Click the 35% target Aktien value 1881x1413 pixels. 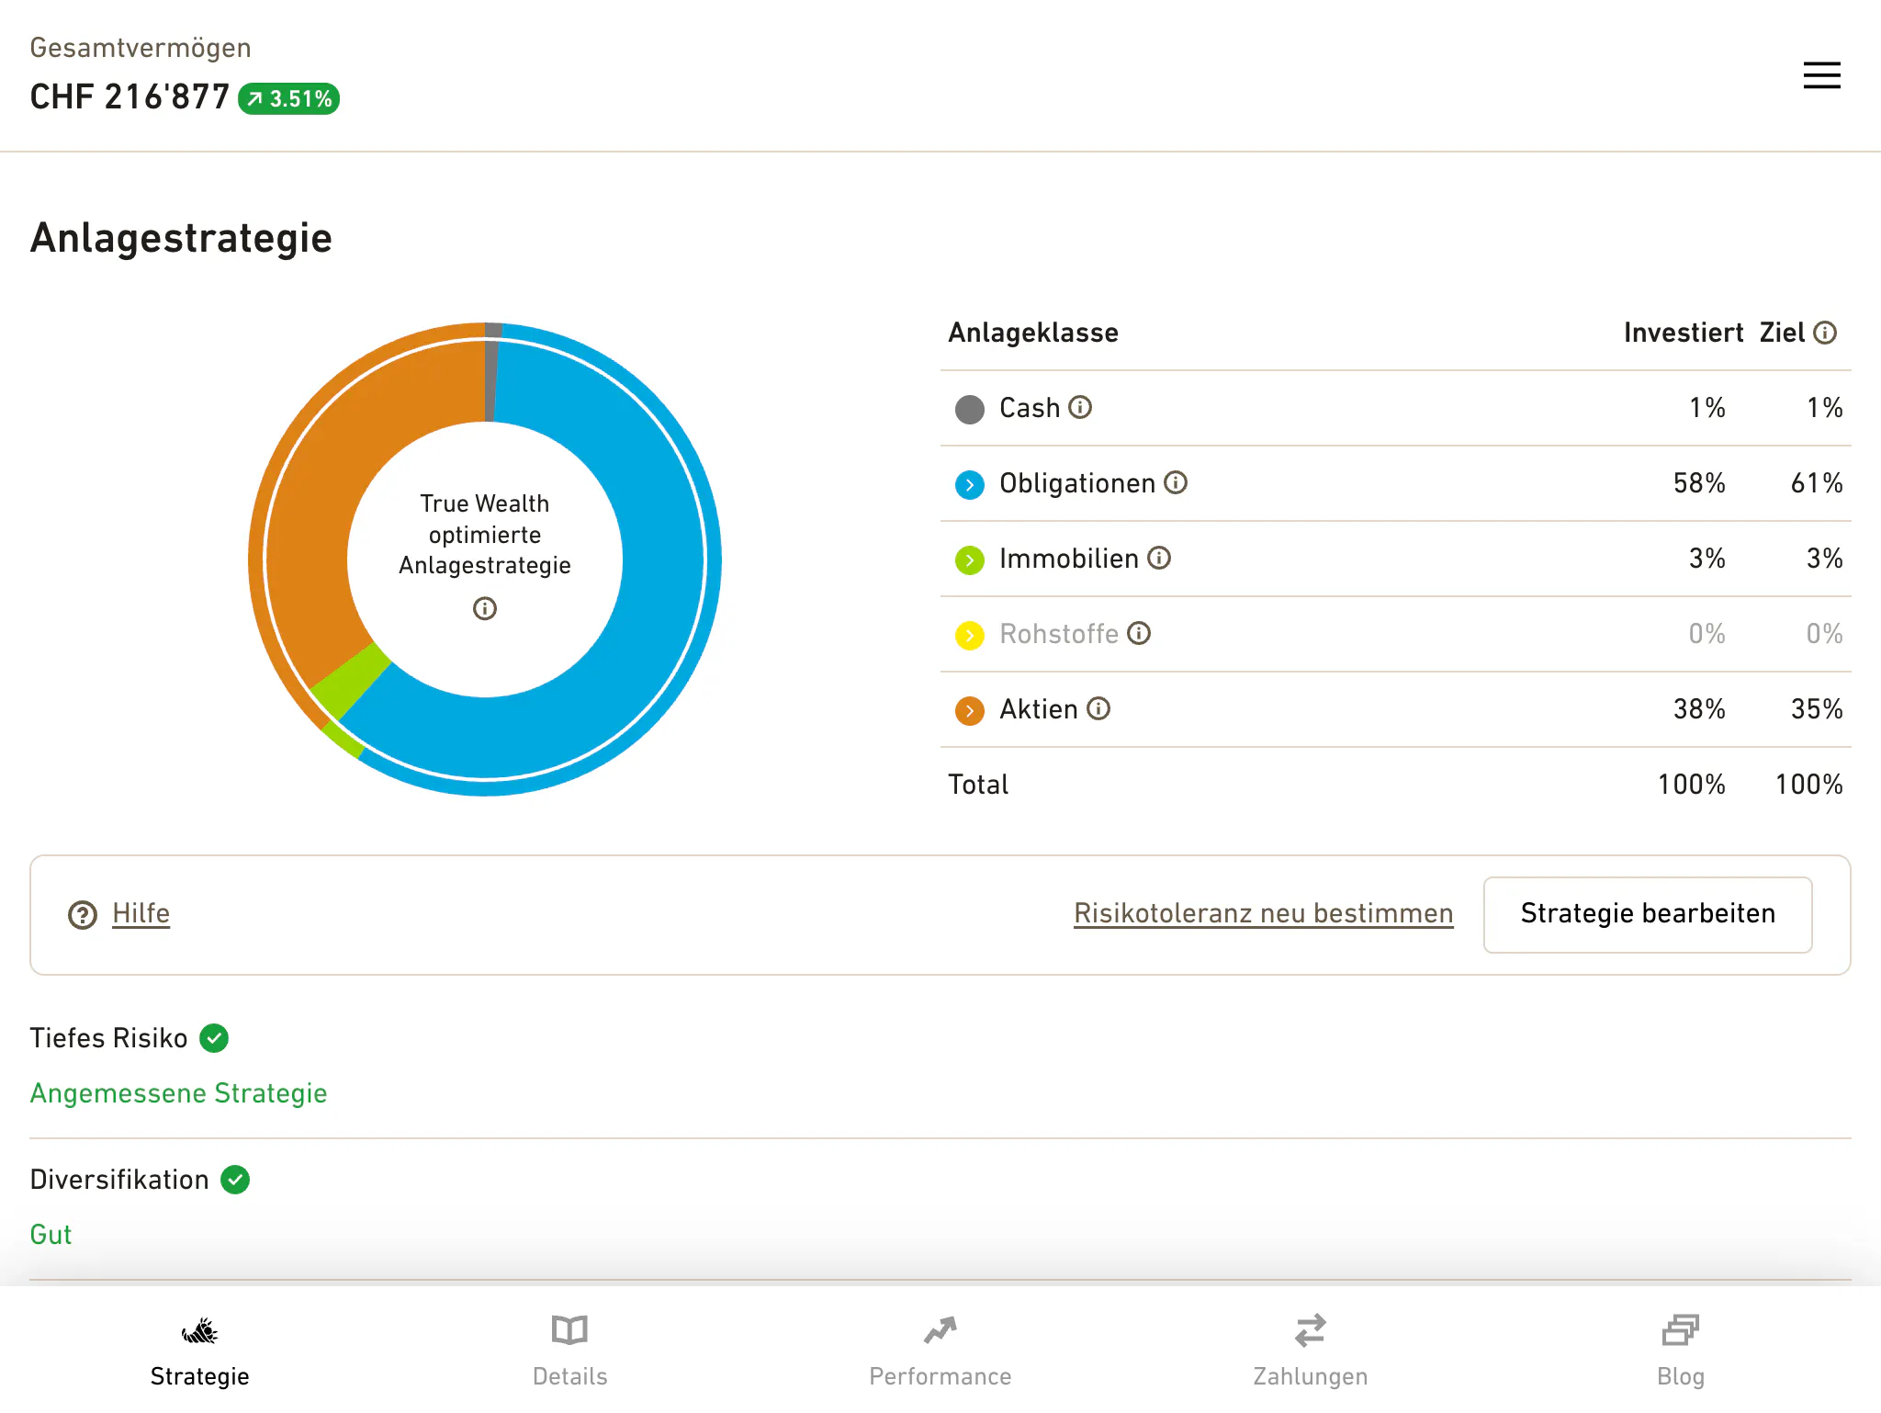tap(1817, 709)
